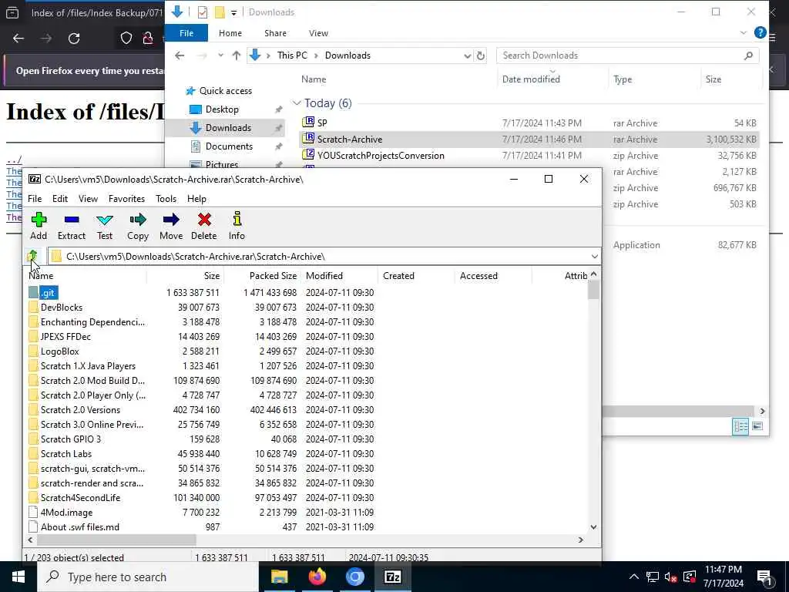789x592 pixels.
Task: Select the 4Mod.image file
Action: [x=66, y=513]
